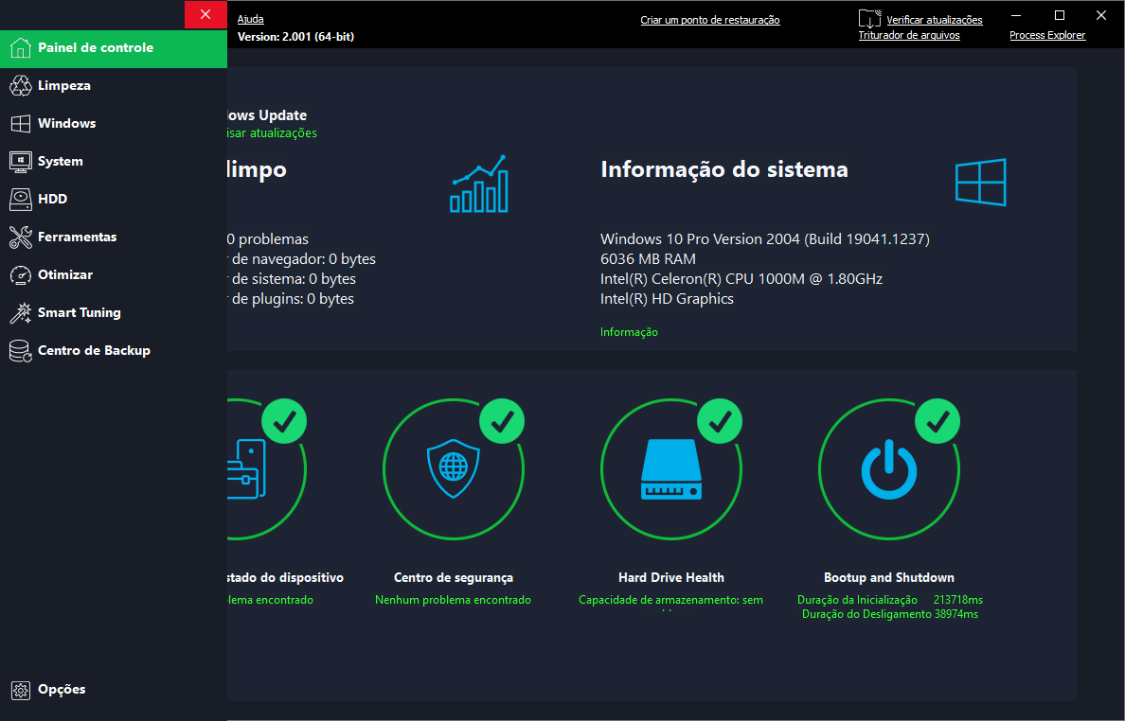The height and width of the screenshot is (721, 1125).
Task: Click the 6036 MB RAM text
Action: coord(648,259)
